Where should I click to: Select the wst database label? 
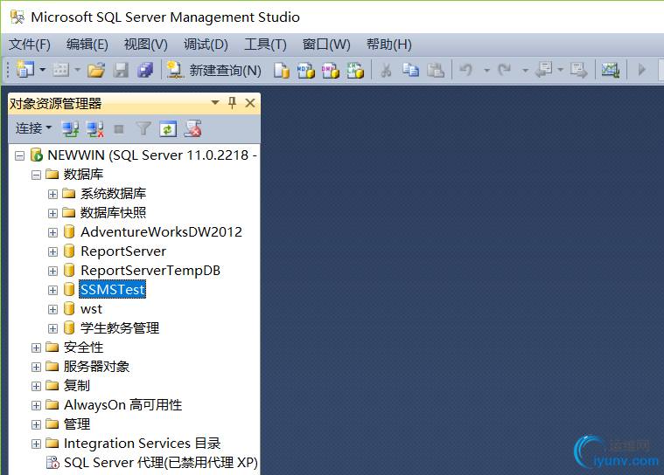(91, 309)
